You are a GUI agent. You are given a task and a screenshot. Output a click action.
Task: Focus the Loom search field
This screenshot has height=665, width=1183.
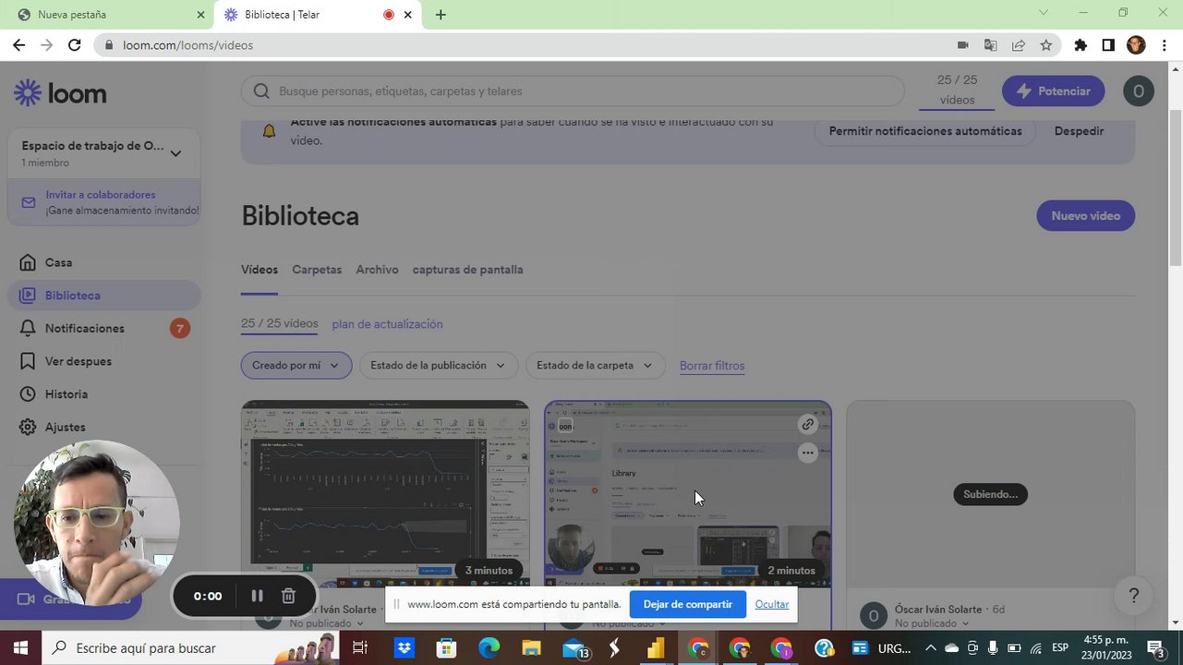573,91
